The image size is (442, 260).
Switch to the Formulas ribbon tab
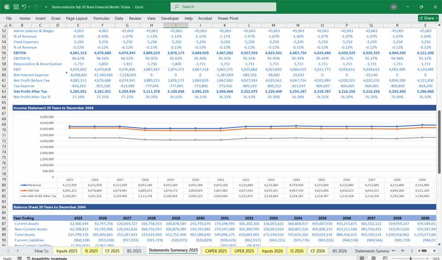pos(101,19)
